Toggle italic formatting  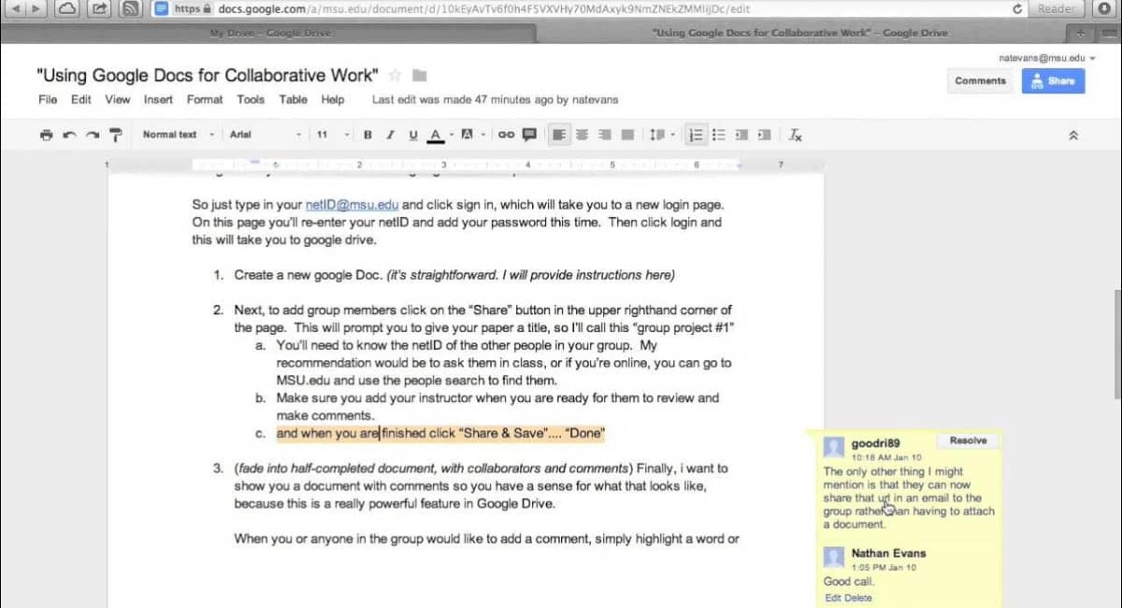pos(390,135)
